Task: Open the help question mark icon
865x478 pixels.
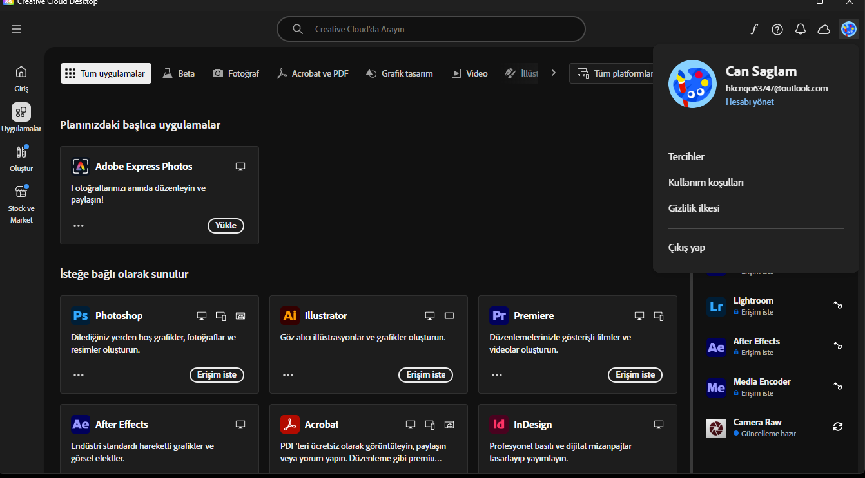Action: click(x=777, y=29)
